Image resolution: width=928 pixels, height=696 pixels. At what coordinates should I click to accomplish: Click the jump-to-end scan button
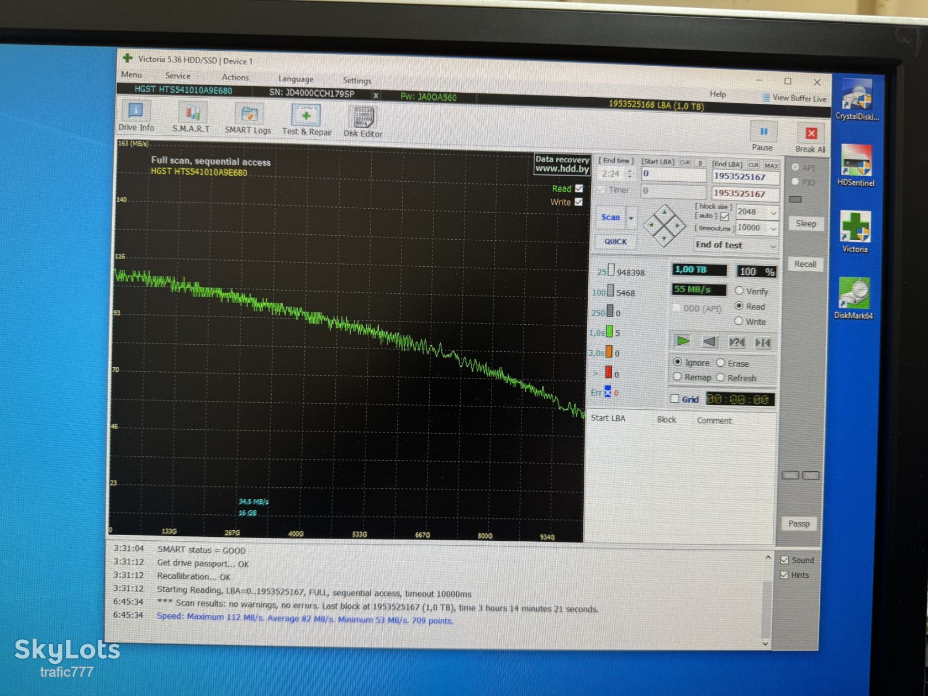pyautogui.click(x=763, y=343)
